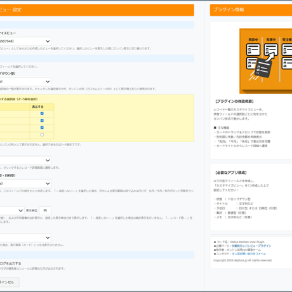Image resolution: width=292 pixels, height=292 pixels.
Task: Open the お問い合わせフォーム contact link
Action: pos(249,254)
